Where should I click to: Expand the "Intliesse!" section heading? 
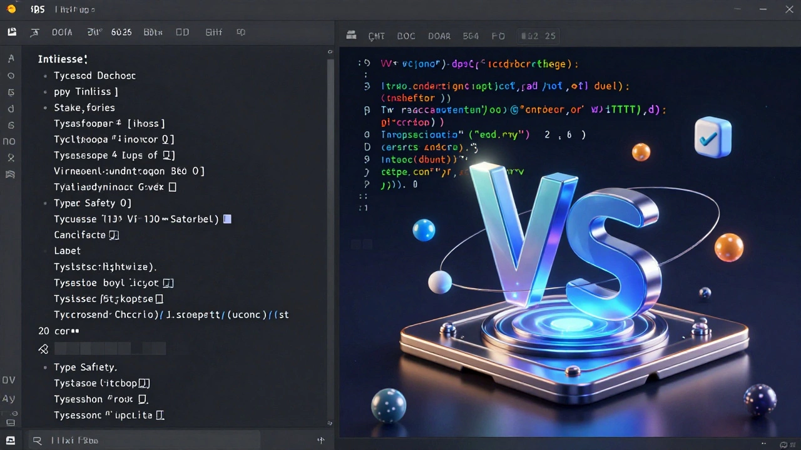point(63,59)
